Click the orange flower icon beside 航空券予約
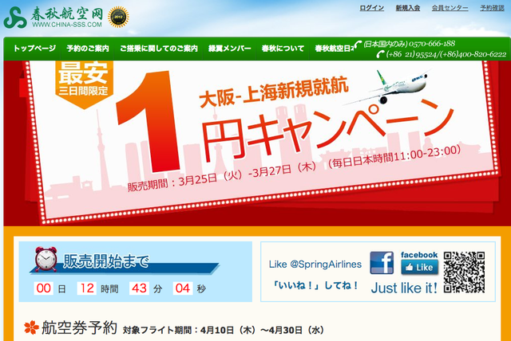 pyautogui.click(x=31, y=327)
